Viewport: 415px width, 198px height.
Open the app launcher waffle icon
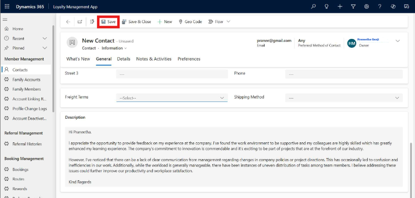pos(6,6)
